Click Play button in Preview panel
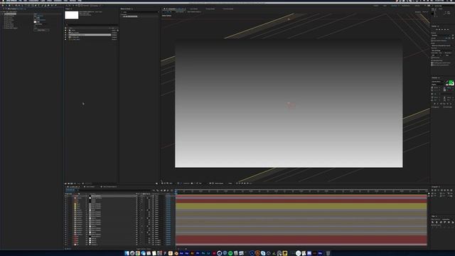455x256 pixels. click(442, 29)
